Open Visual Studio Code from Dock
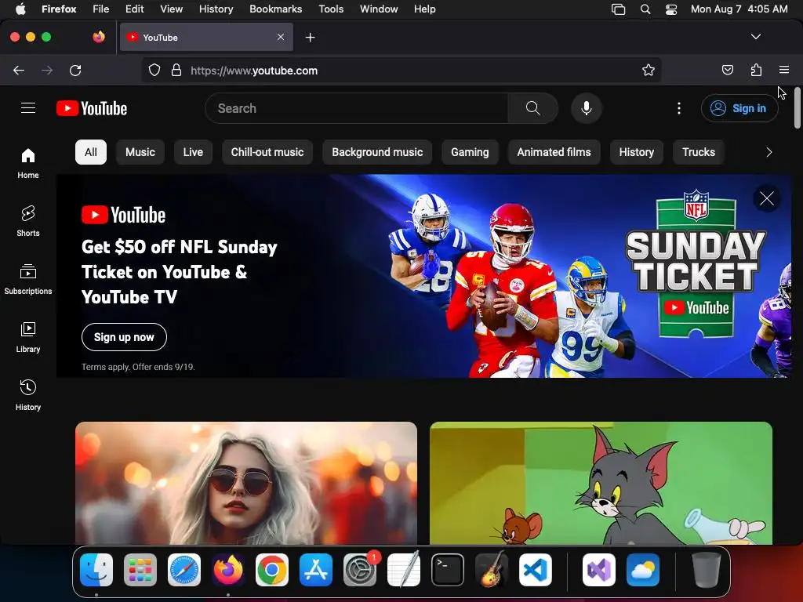The width and height of the screenshot is (803, 602). point(535,570)
